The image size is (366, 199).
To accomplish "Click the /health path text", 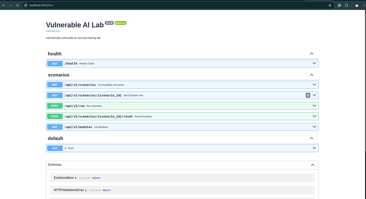I will tap(71, 64).
